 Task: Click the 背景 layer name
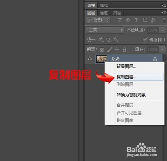[x=115, y=59]
